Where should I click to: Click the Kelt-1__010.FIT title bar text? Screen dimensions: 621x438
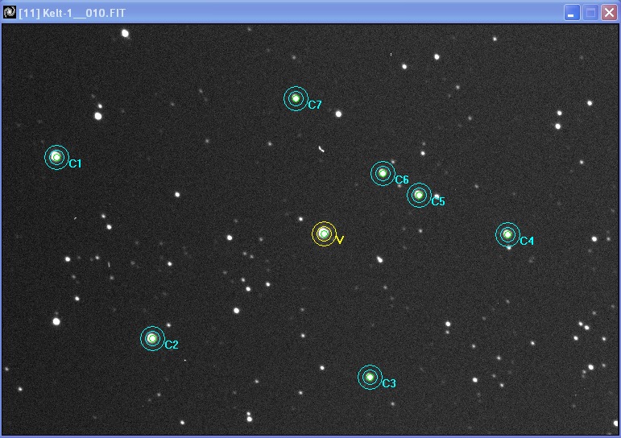pos(71,14)
